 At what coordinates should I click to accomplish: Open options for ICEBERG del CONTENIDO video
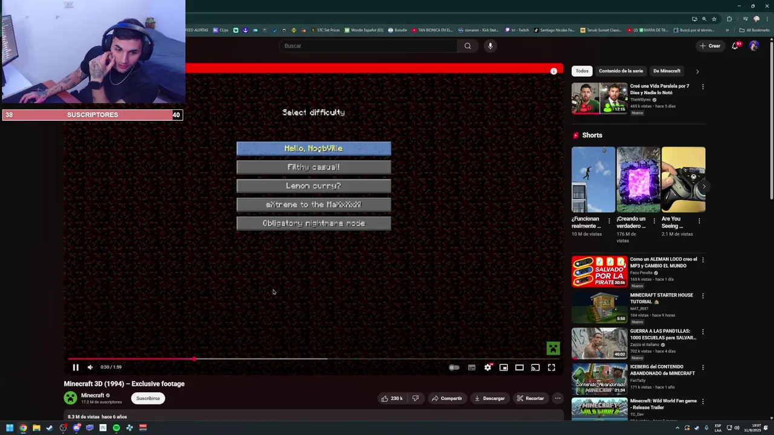coord(703,367)
